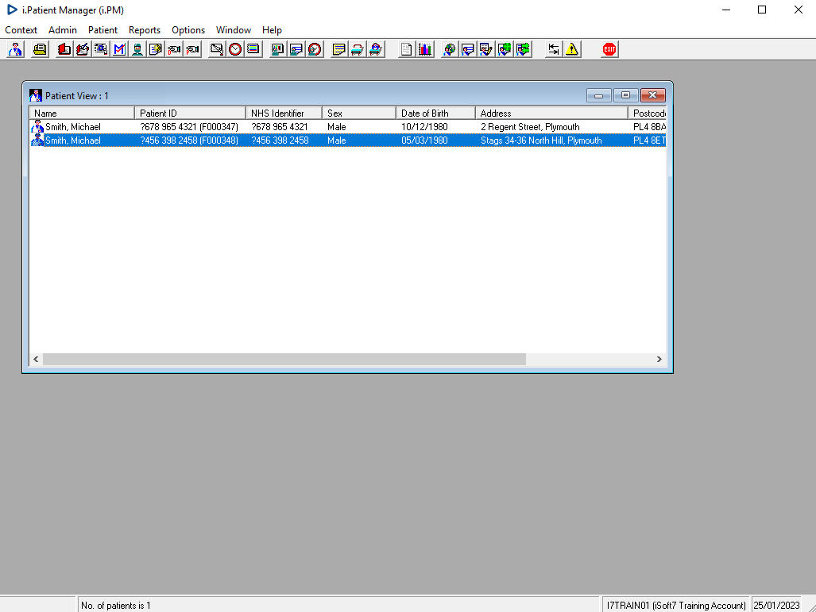Click the pointing hand icon labelled D
Viewport: 816px width, 612px height.
tap(174, 49)
